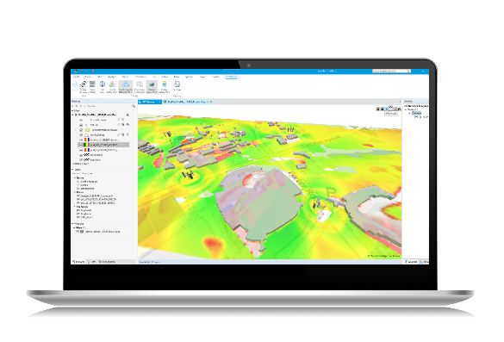Toggle checkbox of the red-yellow-blue layer above the selected one
504x342 pixels.
tap(81, 140)
